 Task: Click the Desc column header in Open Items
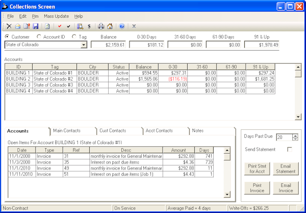126,150
